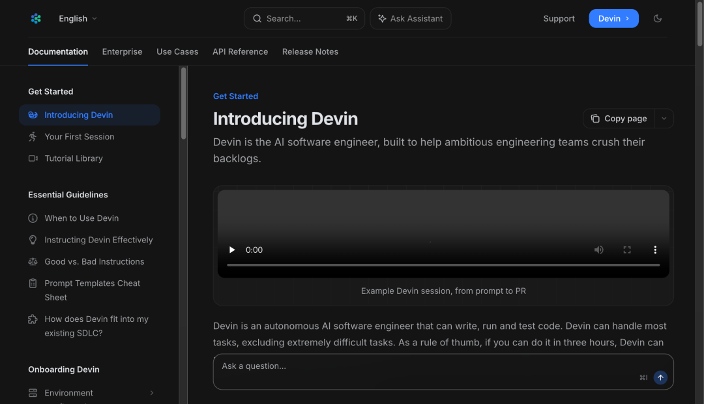Click the Devin logo icon
This screenshot has height=404, width=704.
pos(36,18)
